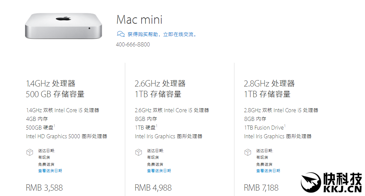The width and height of the screenshot is (365, 196).
Task: Click the RMB 3,588 price
Action: click(x=44, y=188)
